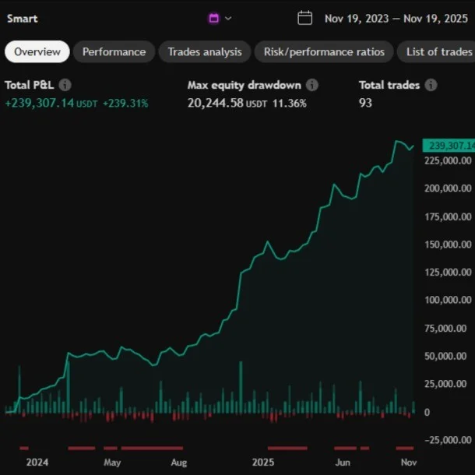Open the List of trades tab
Image resolution: width=475 pixels, height=475 pixels.
439,52
